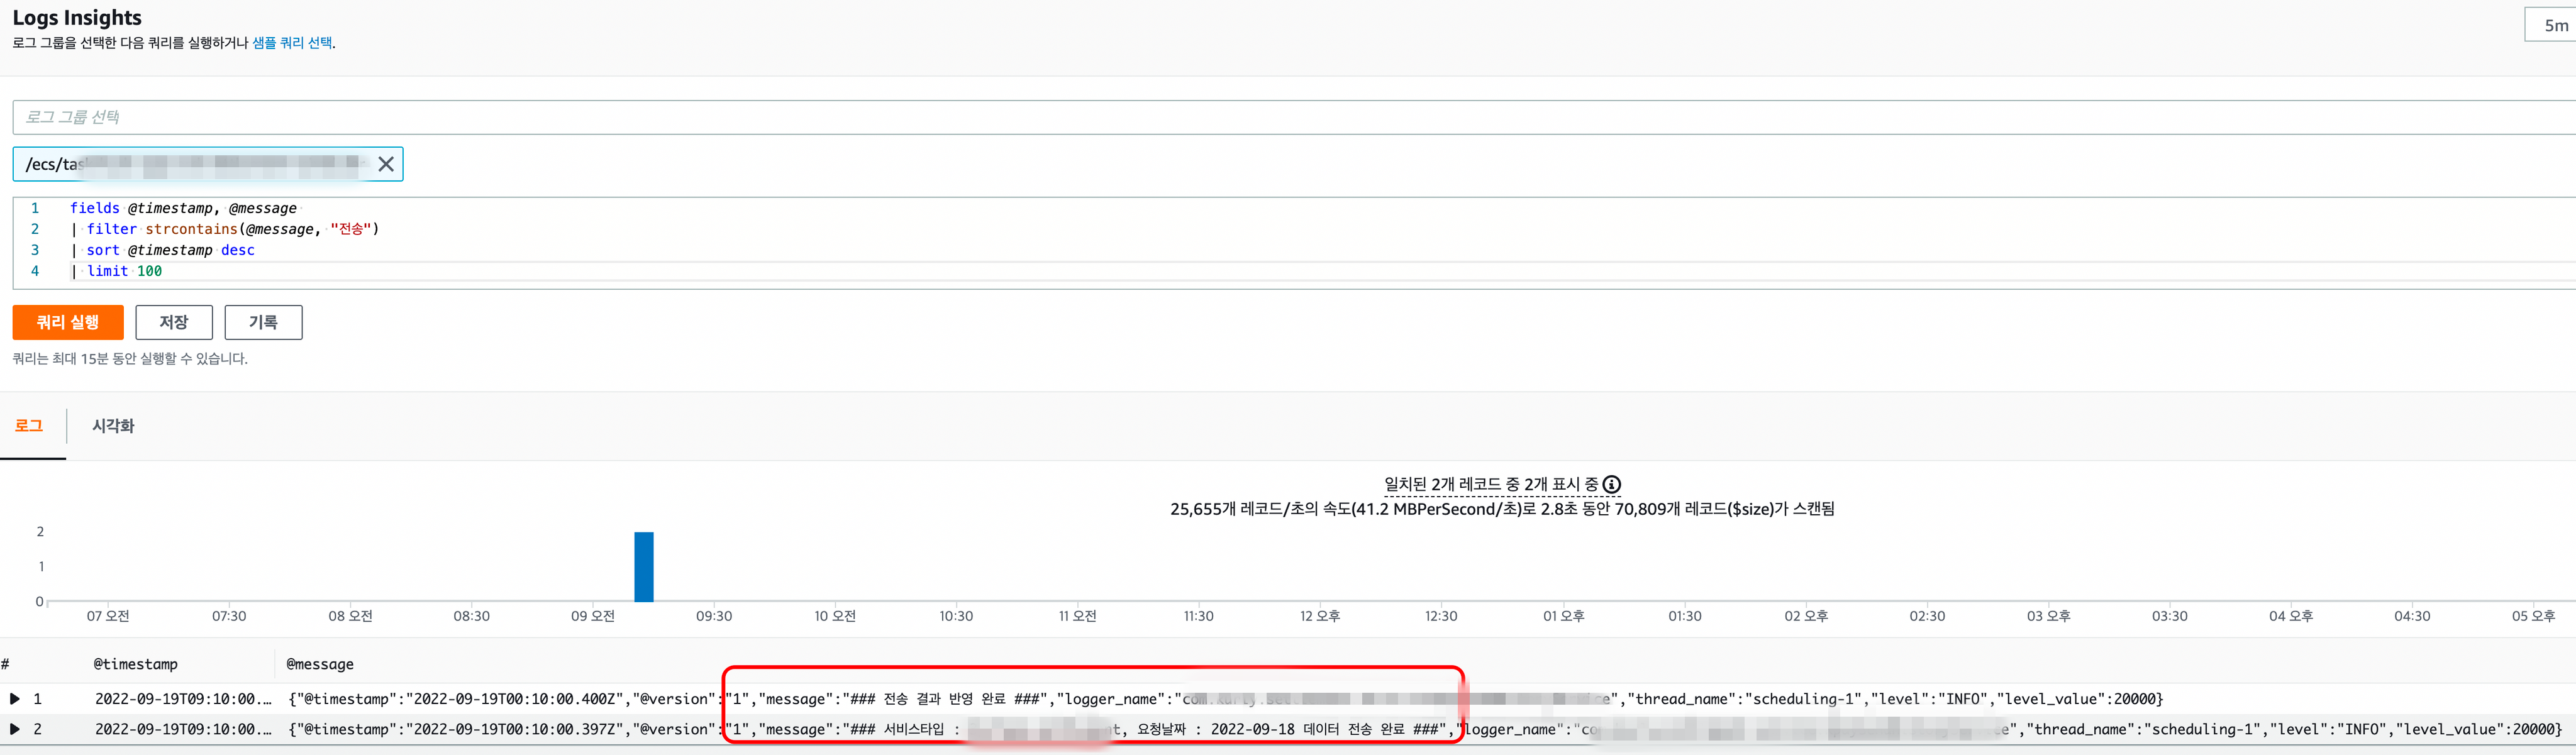This screenshot has height=755, width=2576.
Task: Click the limit 100 line in query editor
Action: pyautogui.click(x=124, y=271)
